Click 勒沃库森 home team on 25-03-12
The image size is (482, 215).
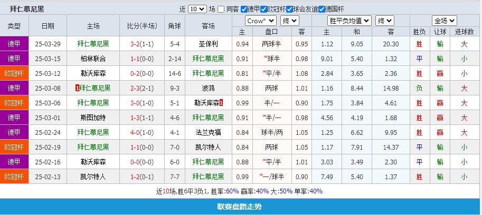[93, 73]
